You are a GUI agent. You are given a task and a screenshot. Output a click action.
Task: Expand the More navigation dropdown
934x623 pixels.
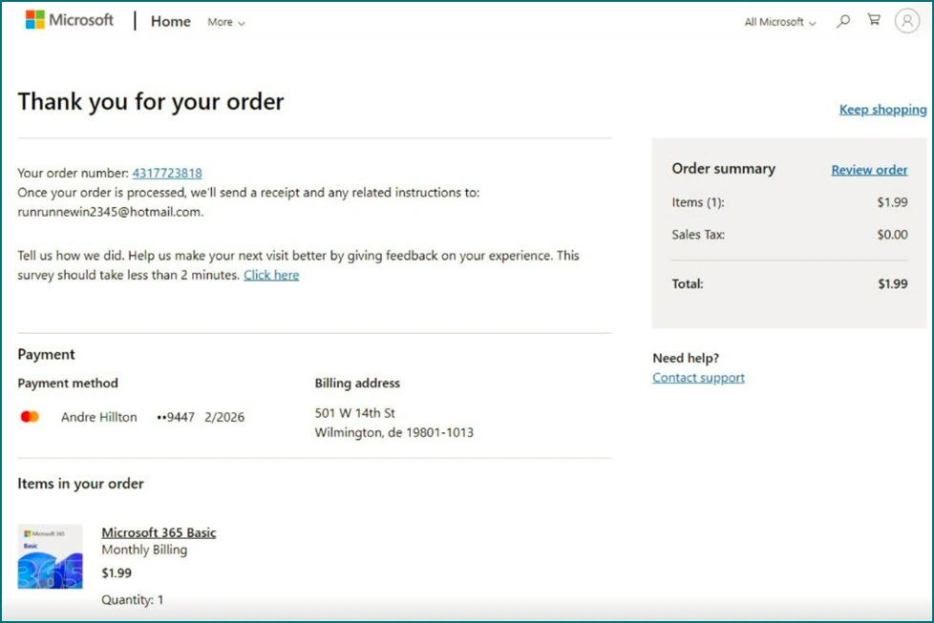point(226,22)
